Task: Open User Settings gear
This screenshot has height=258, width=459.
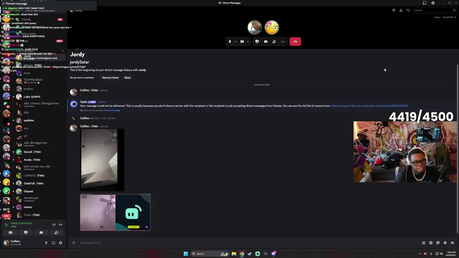Action: (61, 243)
